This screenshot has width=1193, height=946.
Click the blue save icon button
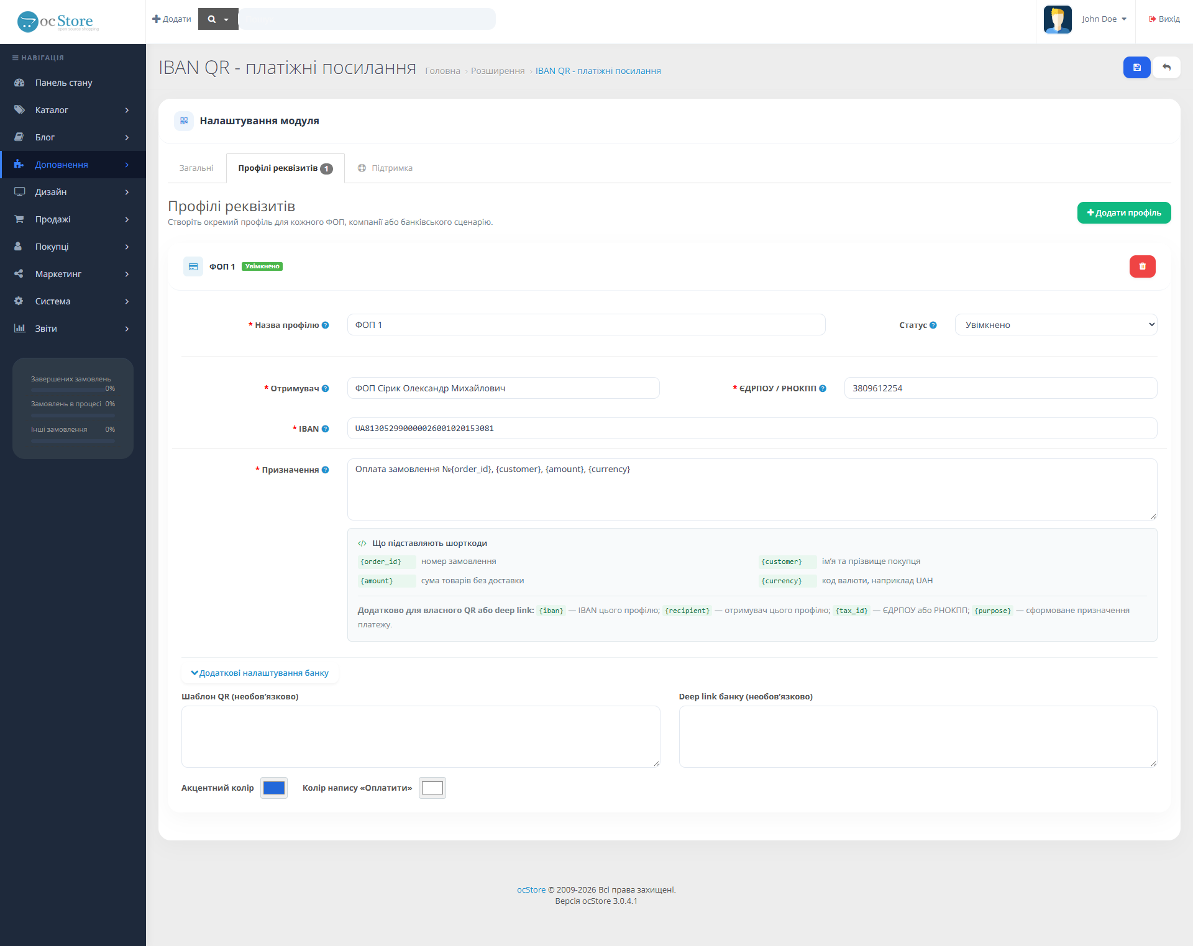click(x=1136, y=67)
